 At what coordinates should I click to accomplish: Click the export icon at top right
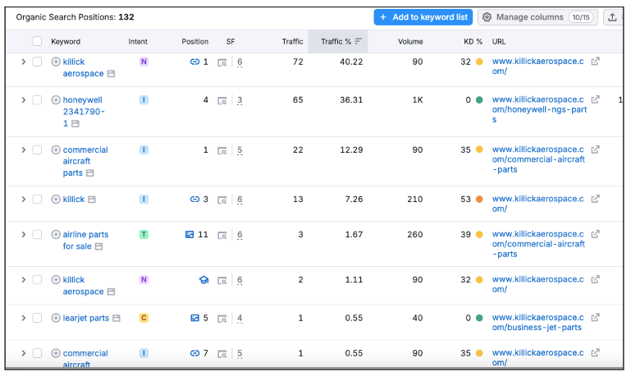click(x=612, y=17)
